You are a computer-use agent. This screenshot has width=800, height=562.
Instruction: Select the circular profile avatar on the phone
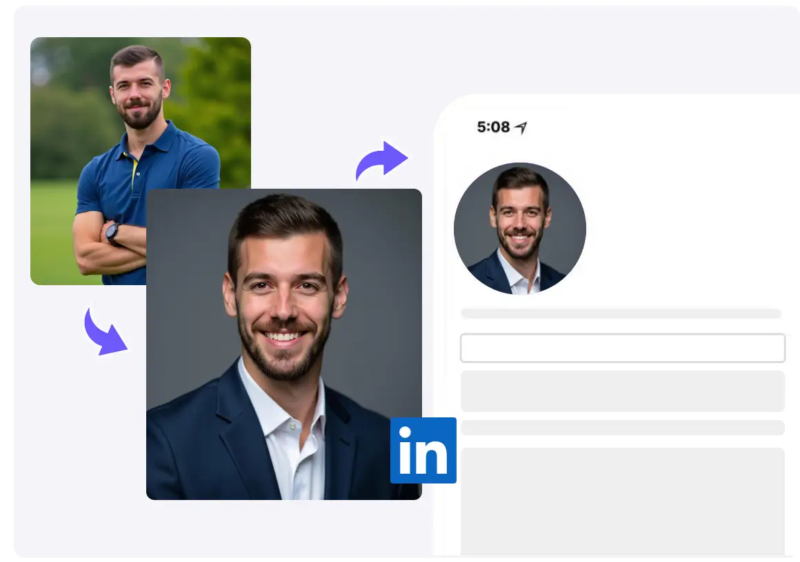519,229
